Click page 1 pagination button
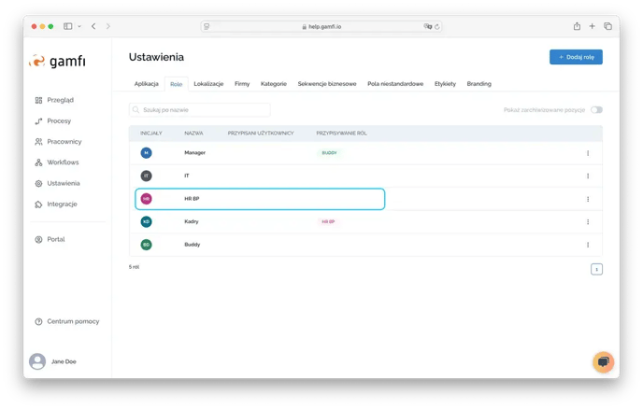The height and width of the screenshot is (409, 643). pos(596,269)
